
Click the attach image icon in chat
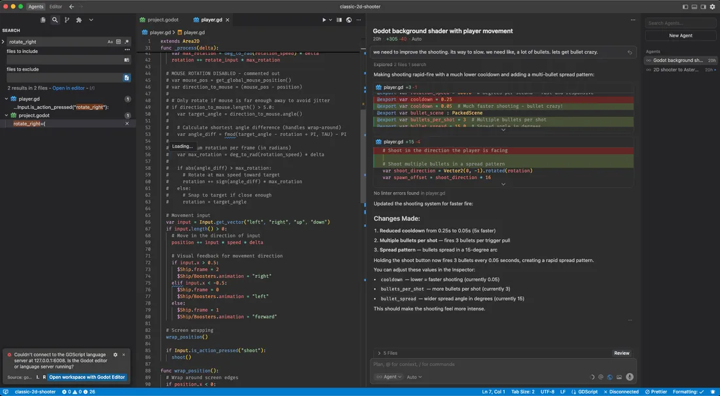(620, 377)
